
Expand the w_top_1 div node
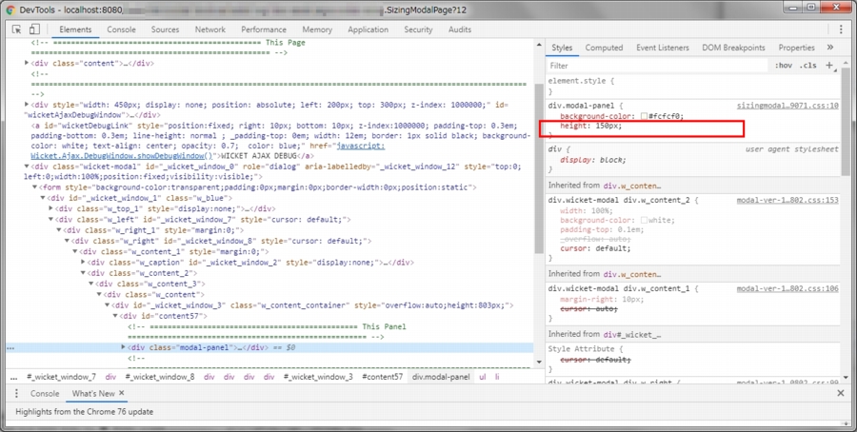tap(51, 208)
